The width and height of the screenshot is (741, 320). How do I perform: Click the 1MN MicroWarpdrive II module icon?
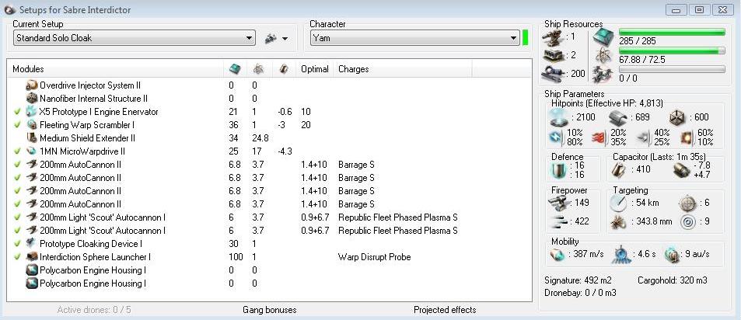(32, 151)
